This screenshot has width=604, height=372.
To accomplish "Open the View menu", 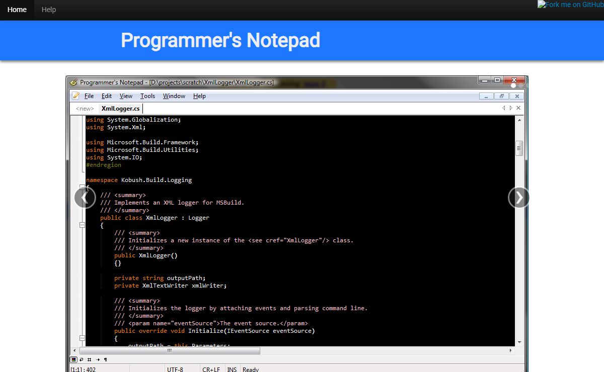I will pyautogui.click(x=126, y=96).
